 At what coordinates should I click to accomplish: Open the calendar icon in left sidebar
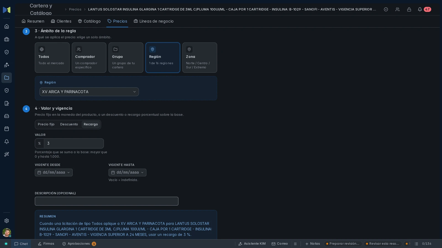(x=7, y=129)
